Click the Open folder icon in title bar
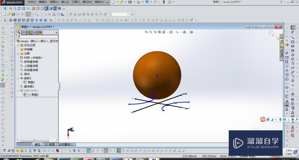 pyautogui.click(x=121, y=2)
